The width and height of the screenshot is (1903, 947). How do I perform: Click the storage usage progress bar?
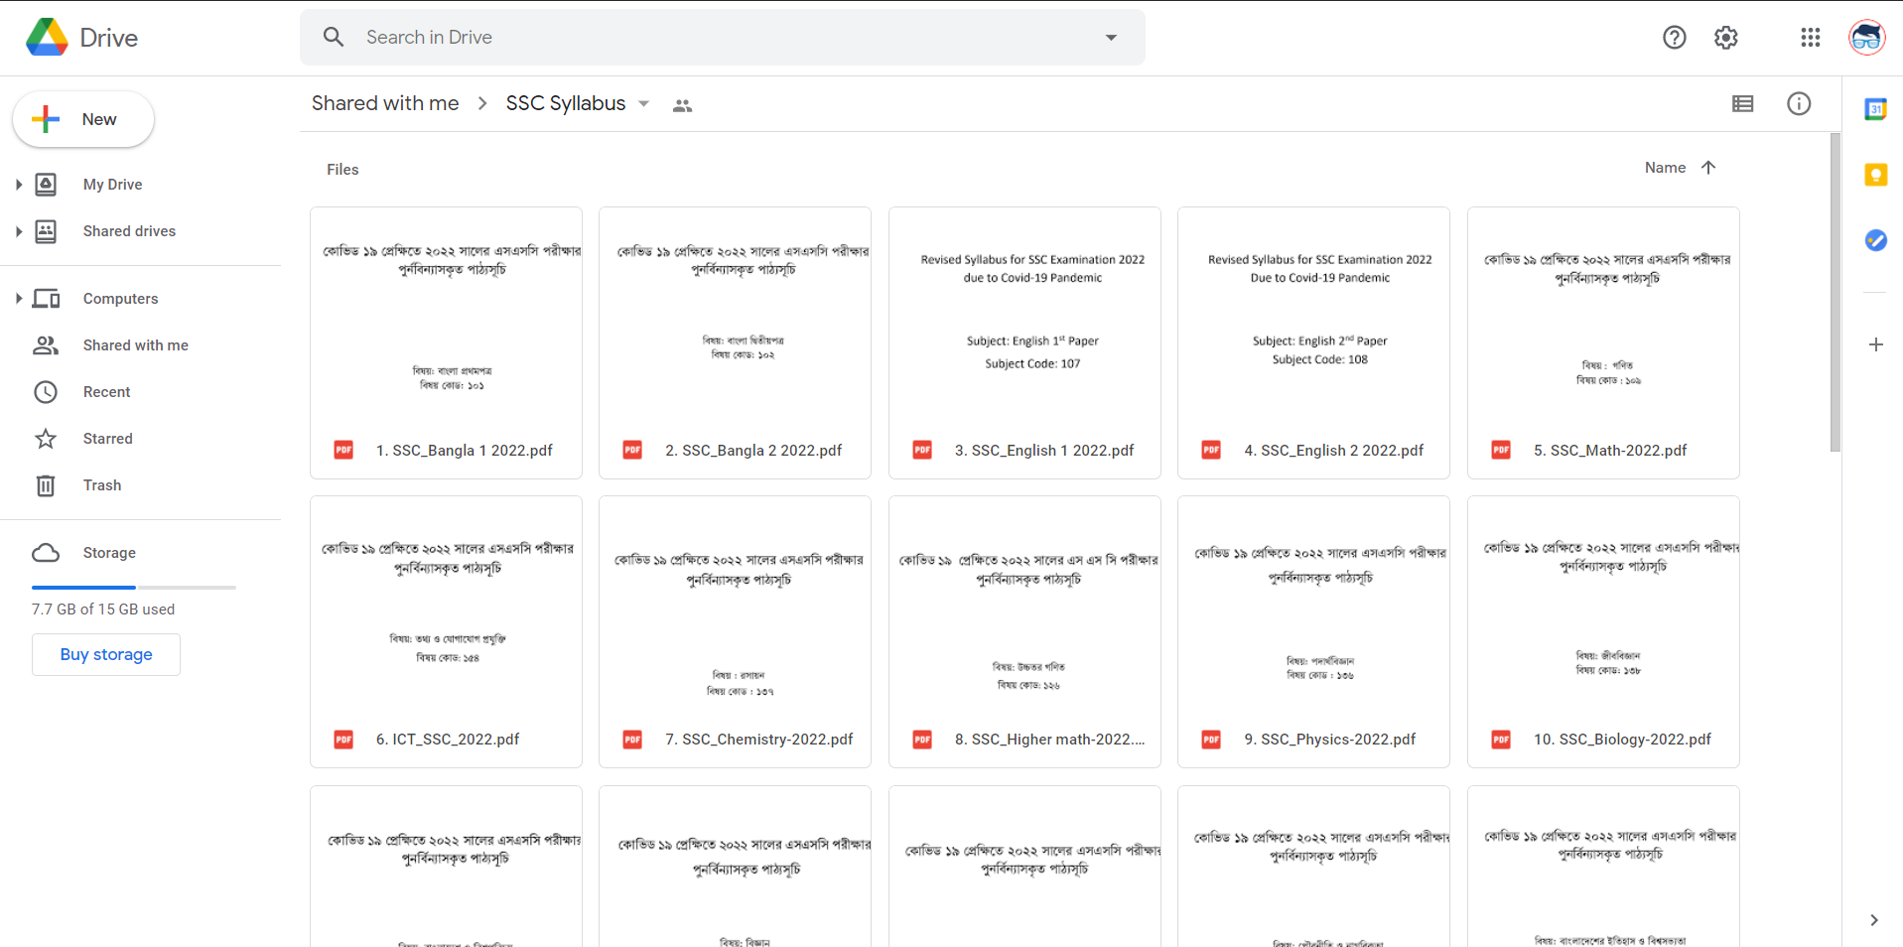[x=134, y=588]
